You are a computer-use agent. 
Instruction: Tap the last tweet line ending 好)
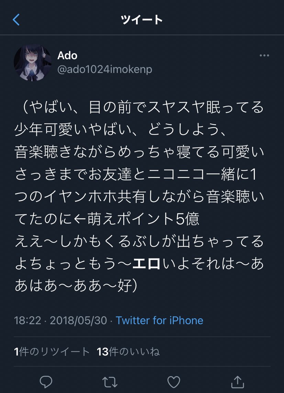point(76,286)
